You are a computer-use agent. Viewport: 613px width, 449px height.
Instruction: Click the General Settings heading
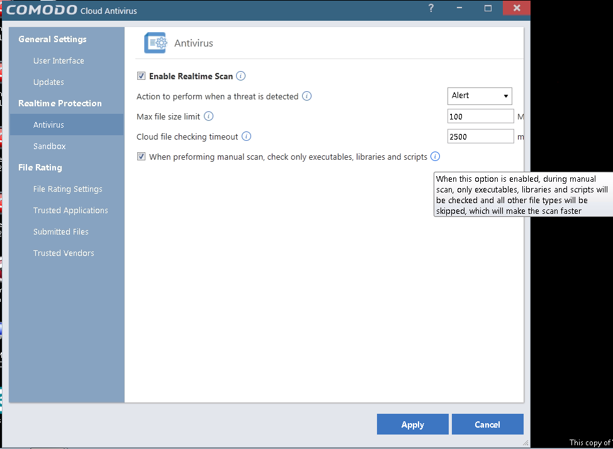(x=52, y=39)
